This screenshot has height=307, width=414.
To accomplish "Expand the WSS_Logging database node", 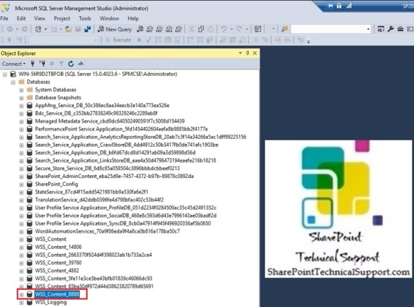I will 21,303.
